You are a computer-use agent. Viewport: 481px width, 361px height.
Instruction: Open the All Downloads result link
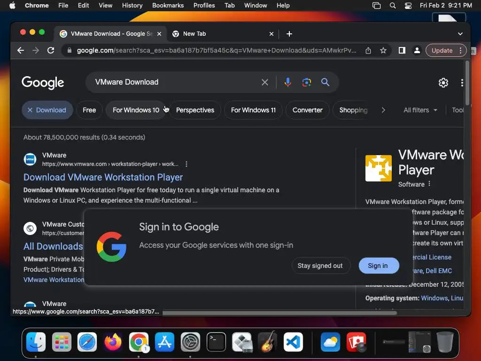54,246
